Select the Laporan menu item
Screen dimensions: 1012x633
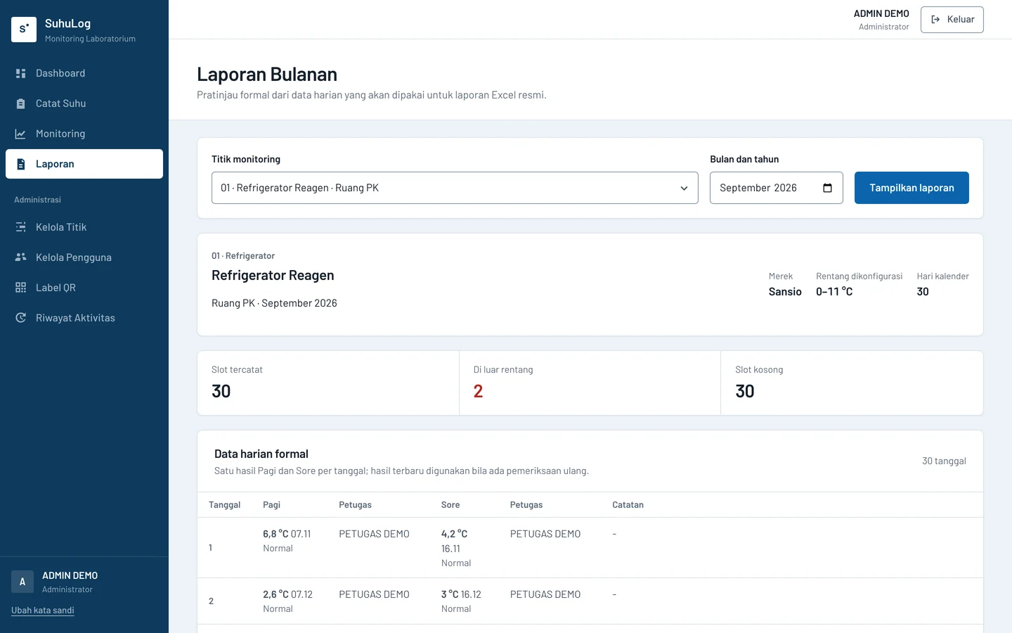click(x=84, y=164)
